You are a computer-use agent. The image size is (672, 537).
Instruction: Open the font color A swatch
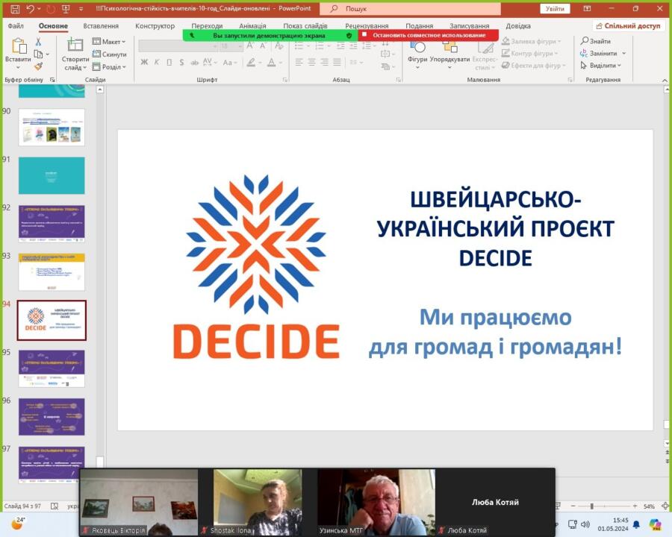(x=271, y=63)
